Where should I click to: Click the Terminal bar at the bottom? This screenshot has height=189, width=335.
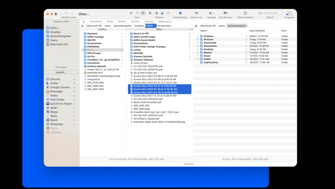[188, 164]
